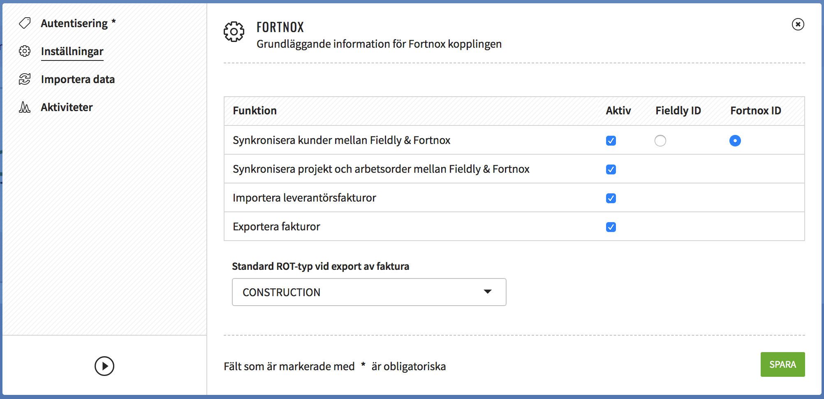Viewport: 824px width, 399px height.
Task: Uncheck Synkronisera kunder Aktiv checkbox
Action: click(611, 141)
